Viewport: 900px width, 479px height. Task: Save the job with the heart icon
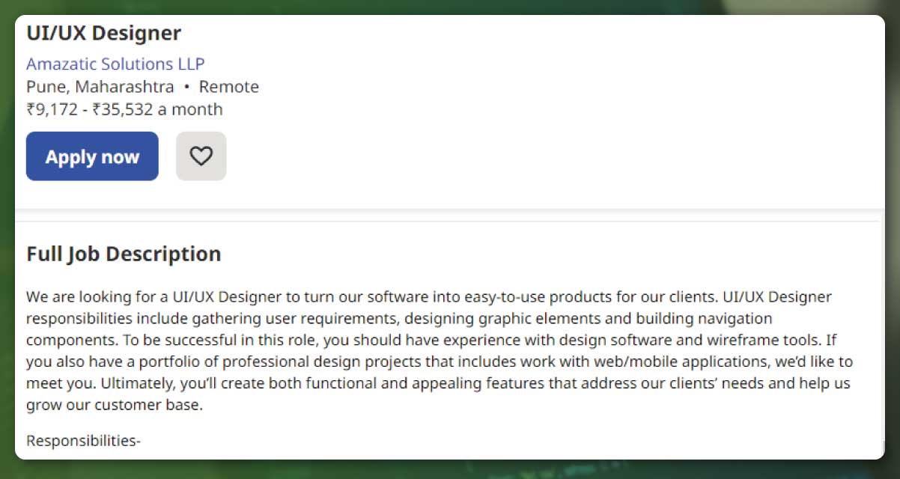[x=201, y=156]
